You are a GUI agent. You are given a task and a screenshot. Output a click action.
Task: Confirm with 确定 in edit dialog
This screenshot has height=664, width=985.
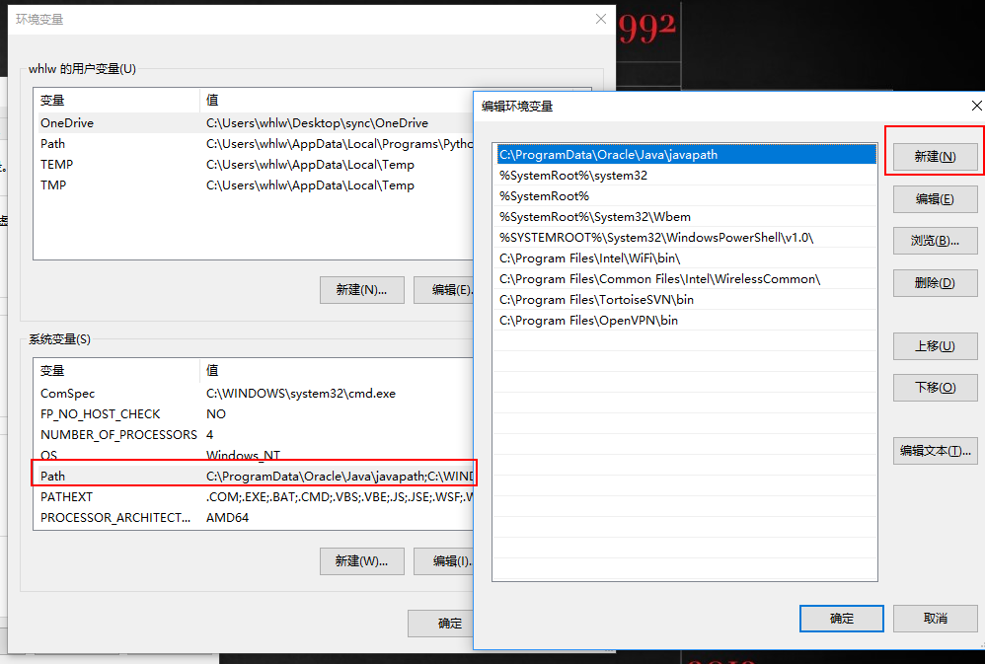point(841,619)
